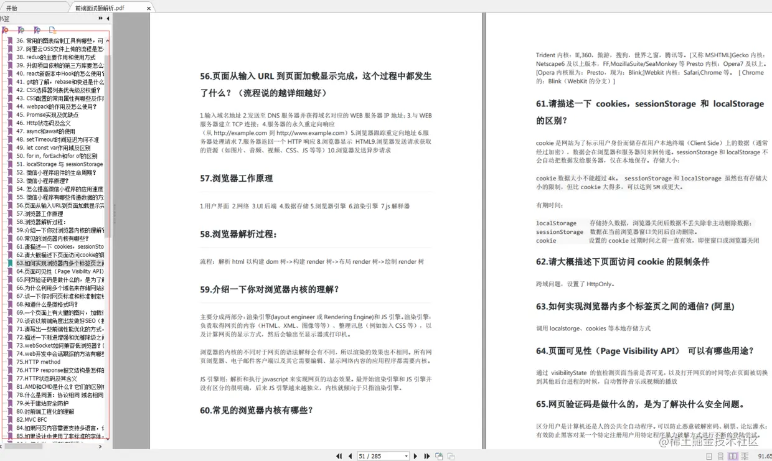Open bookmark 57.浏览器工作原理
Viewport: 772px width, 461px height.
[x=39, y=213]
